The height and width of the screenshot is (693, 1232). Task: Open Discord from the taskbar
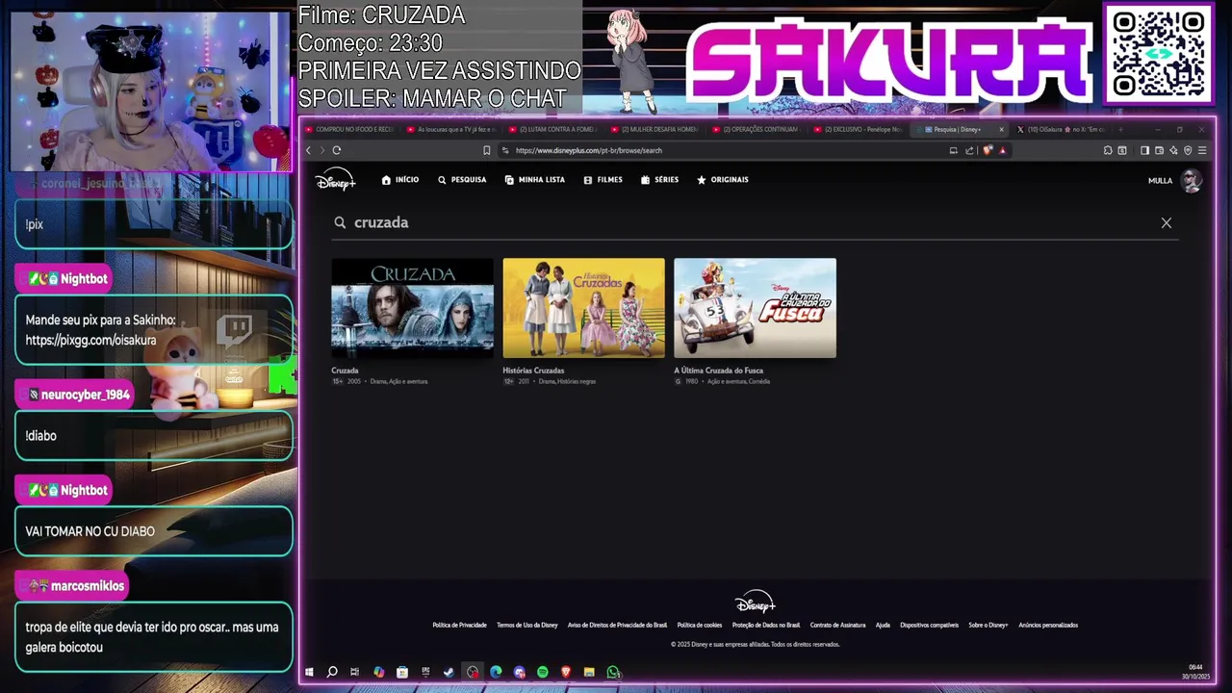click(x=520, y=672)
